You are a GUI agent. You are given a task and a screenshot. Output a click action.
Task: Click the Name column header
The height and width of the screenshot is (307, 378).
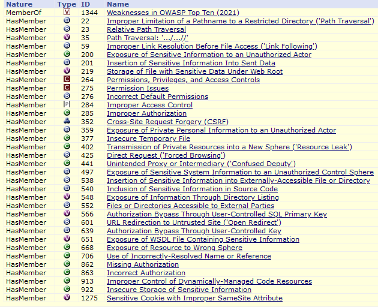click(118, 4)
